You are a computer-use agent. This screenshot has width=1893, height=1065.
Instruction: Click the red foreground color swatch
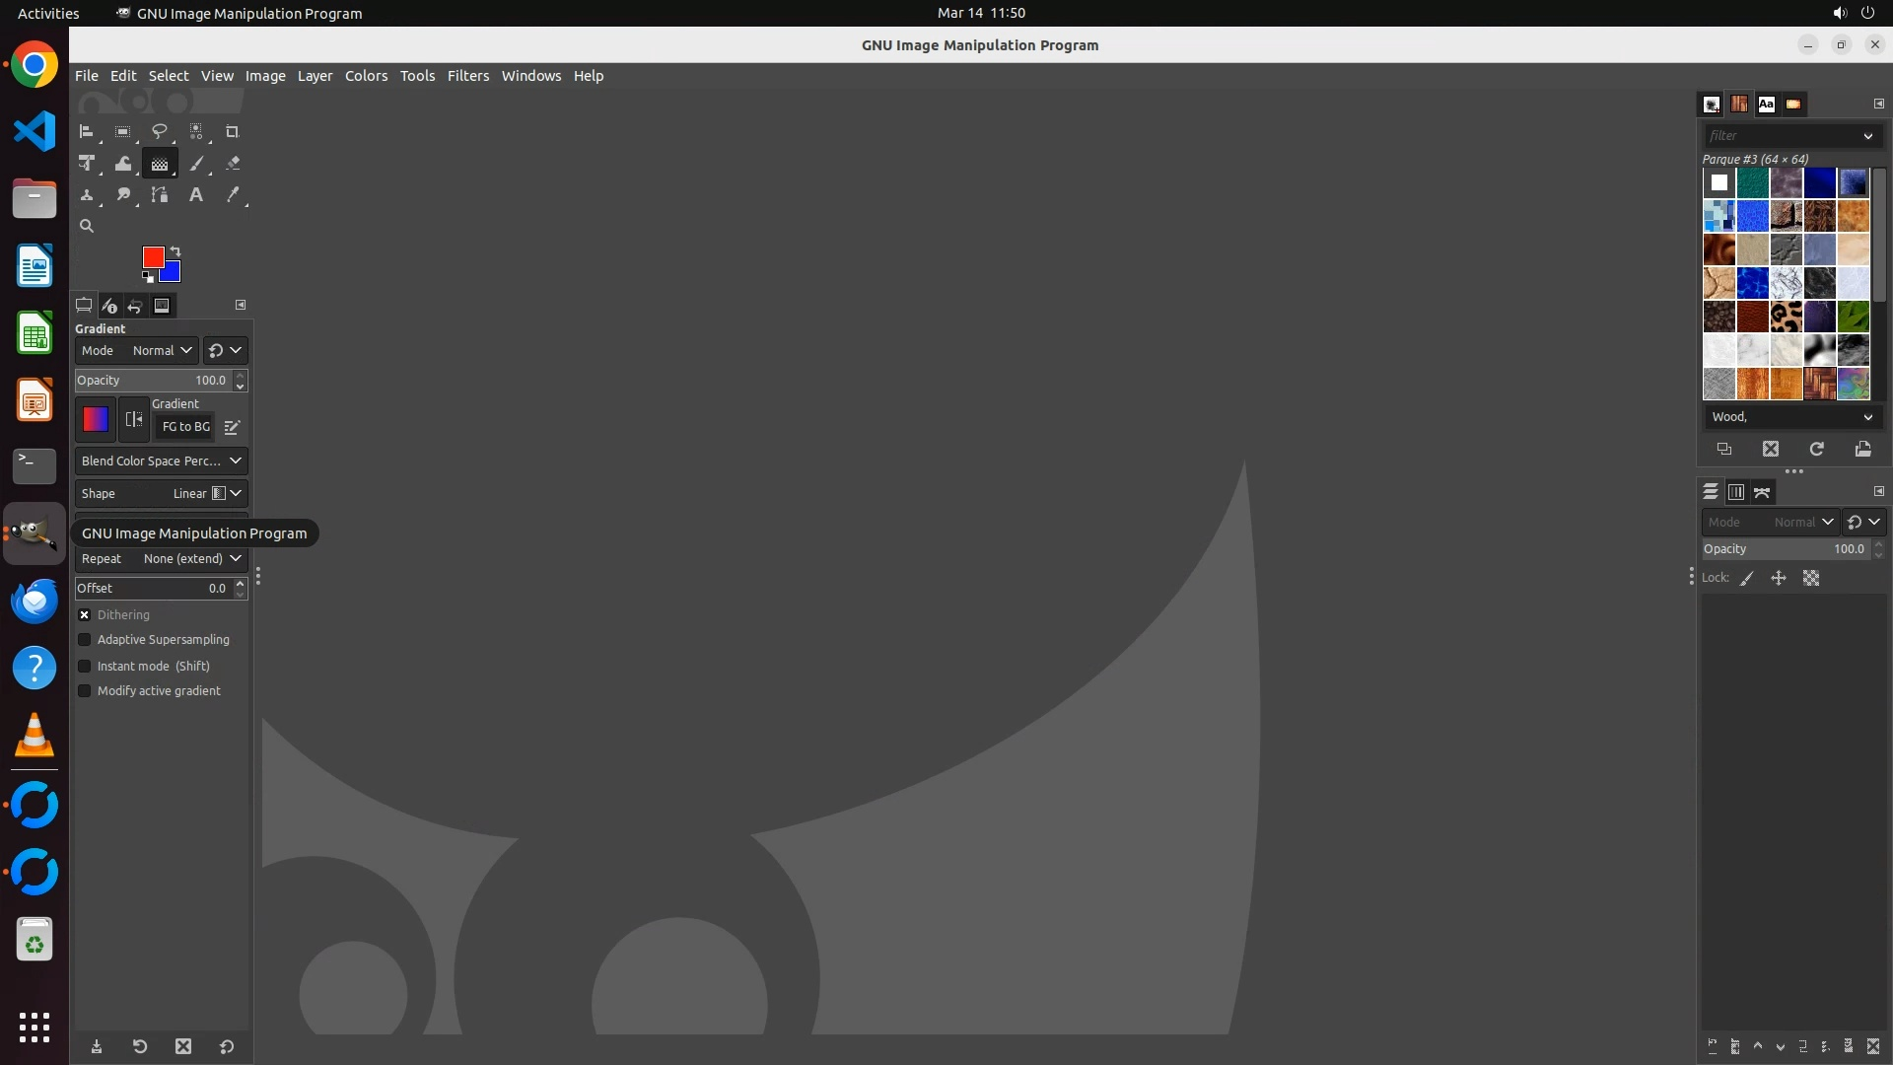click(x=151, y=256)
